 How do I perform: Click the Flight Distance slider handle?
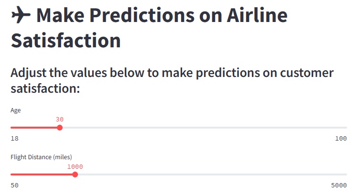coord(75,174)
